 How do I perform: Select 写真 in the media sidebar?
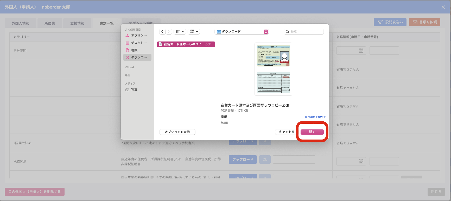pos(134,90)
